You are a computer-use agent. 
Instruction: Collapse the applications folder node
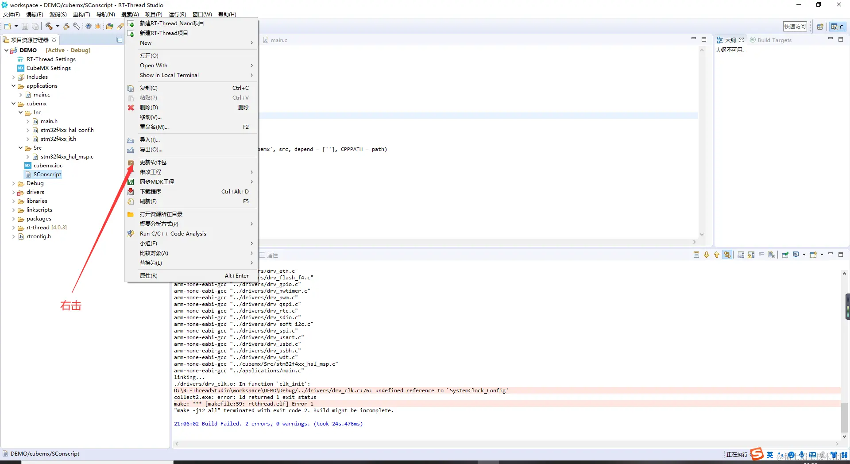point(13,86)
